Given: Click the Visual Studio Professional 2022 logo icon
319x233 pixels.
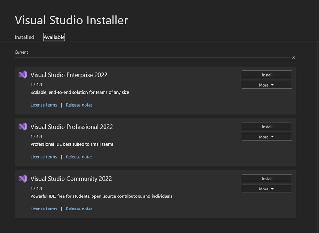Looking at the screenshot, I should tap(23, 127).
